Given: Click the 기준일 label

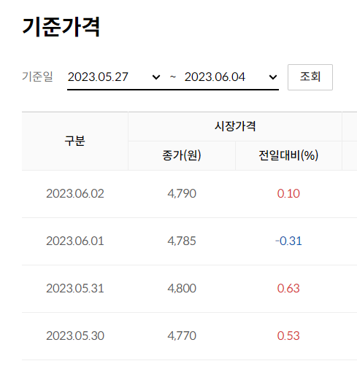Looking at the screenshot, I should tap(37, 77).
